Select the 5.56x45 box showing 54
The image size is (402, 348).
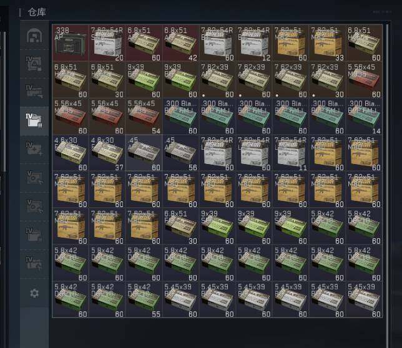coord(144,117)
